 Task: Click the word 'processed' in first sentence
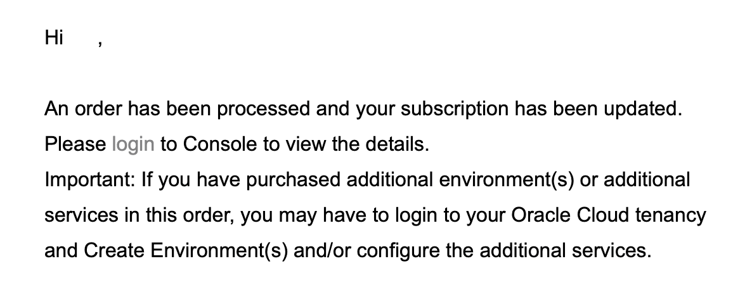264,109
